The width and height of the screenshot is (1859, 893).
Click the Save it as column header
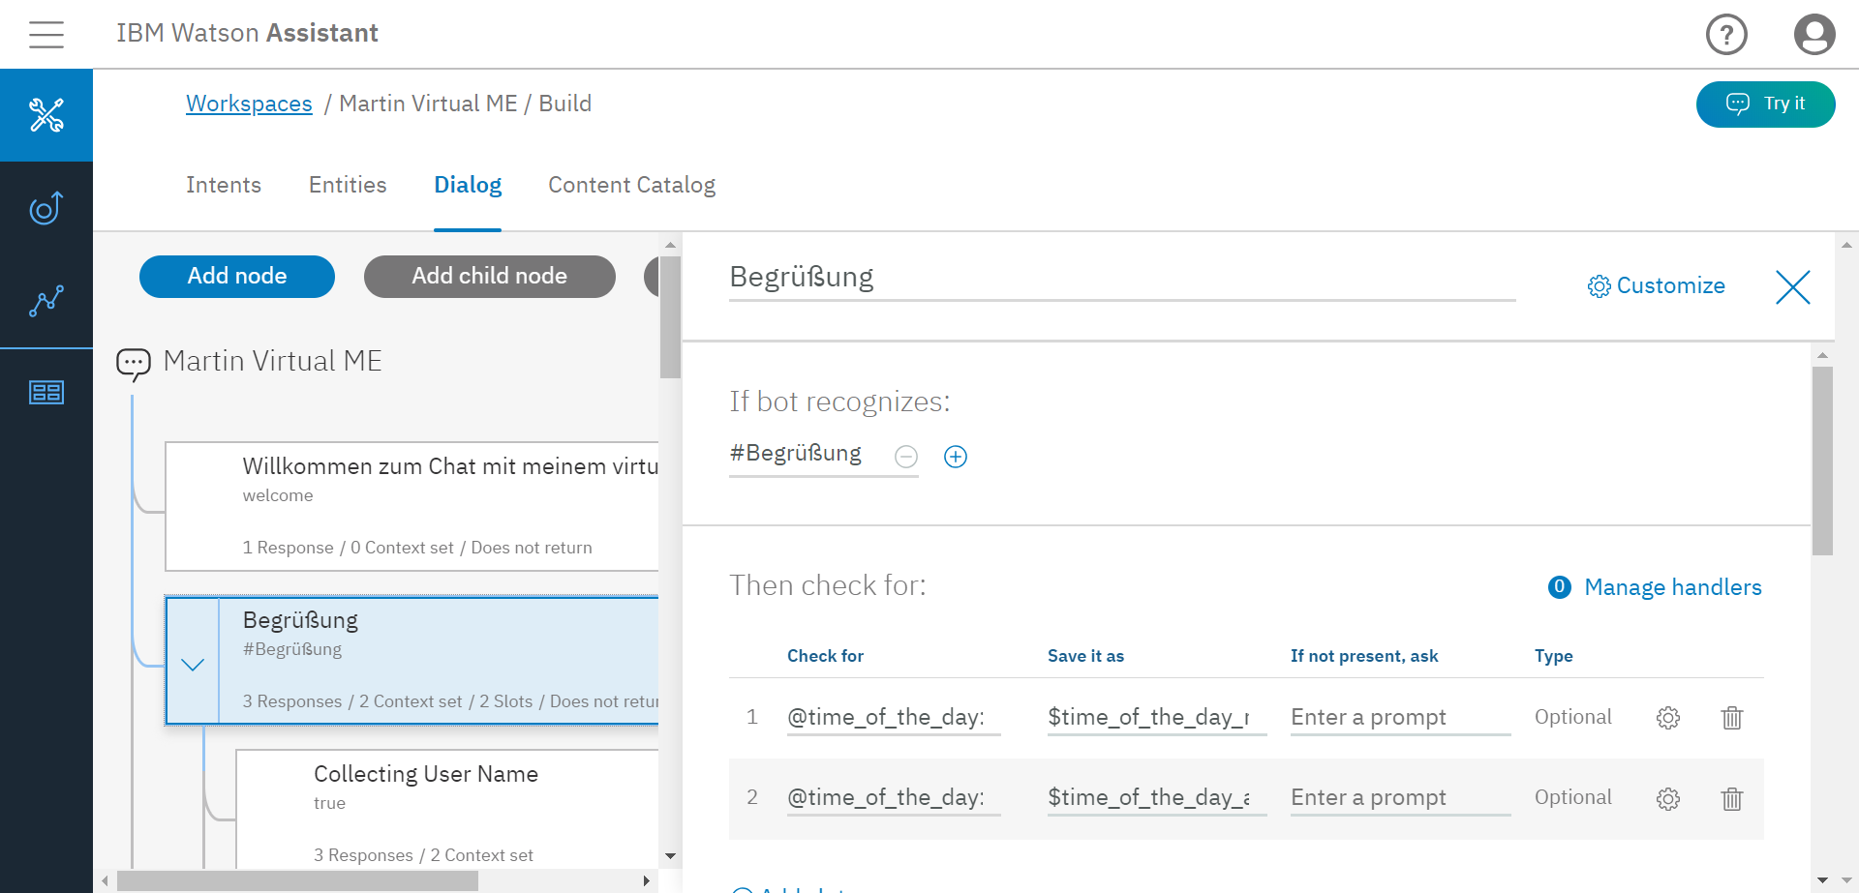click(x=1085, y=656)
